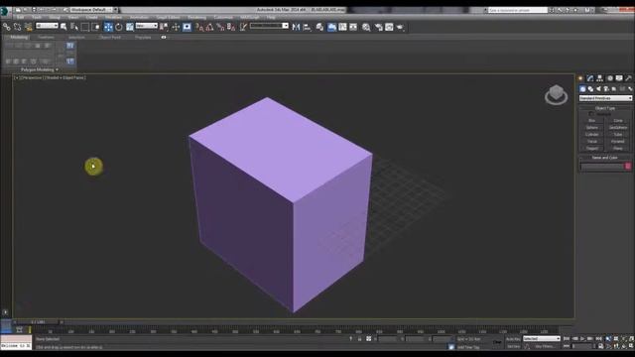
Task: Switch to the Object Paint ribbon tab
Action: click(x=110, y=38)
